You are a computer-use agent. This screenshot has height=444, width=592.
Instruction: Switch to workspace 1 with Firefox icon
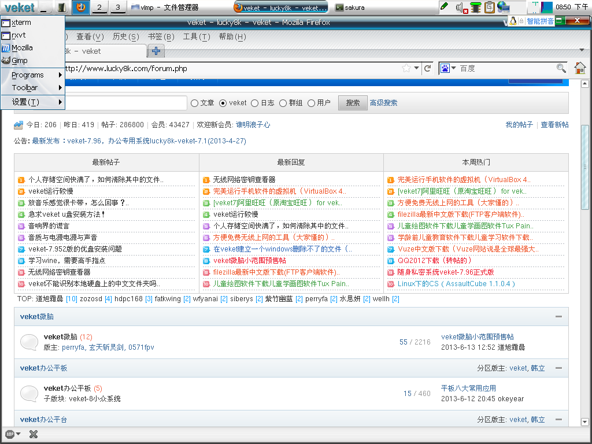pos(81,7)
